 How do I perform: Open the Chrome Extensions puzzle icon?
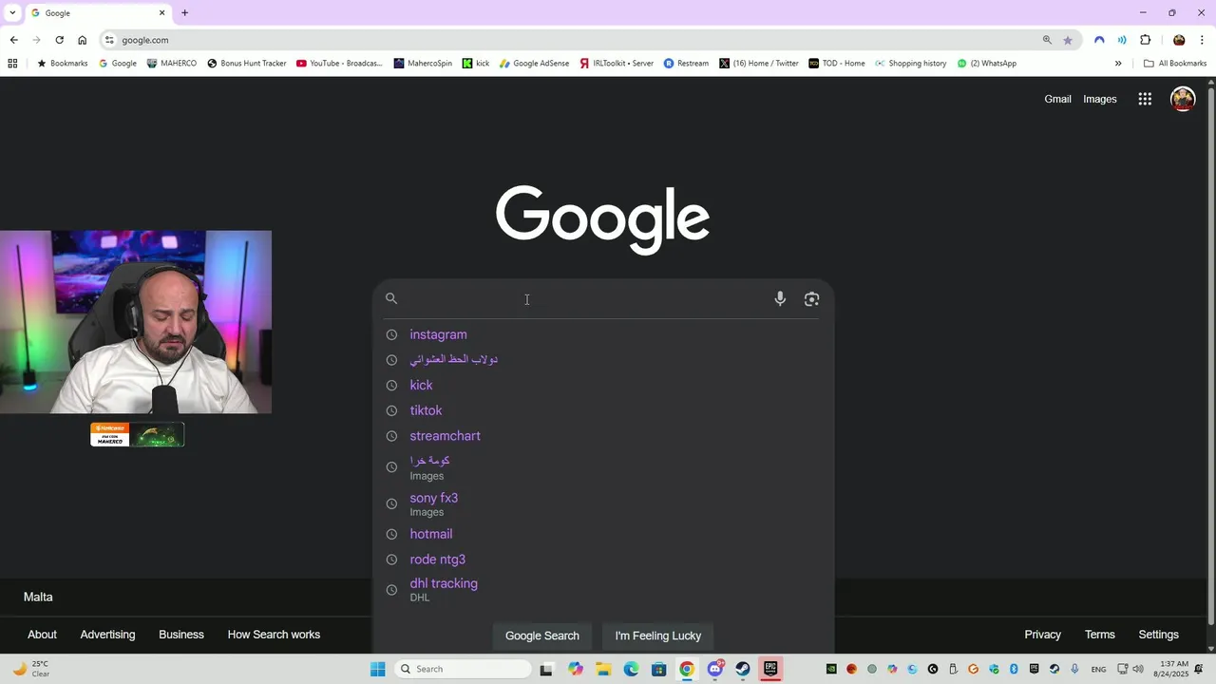[x=1145, y=40]
